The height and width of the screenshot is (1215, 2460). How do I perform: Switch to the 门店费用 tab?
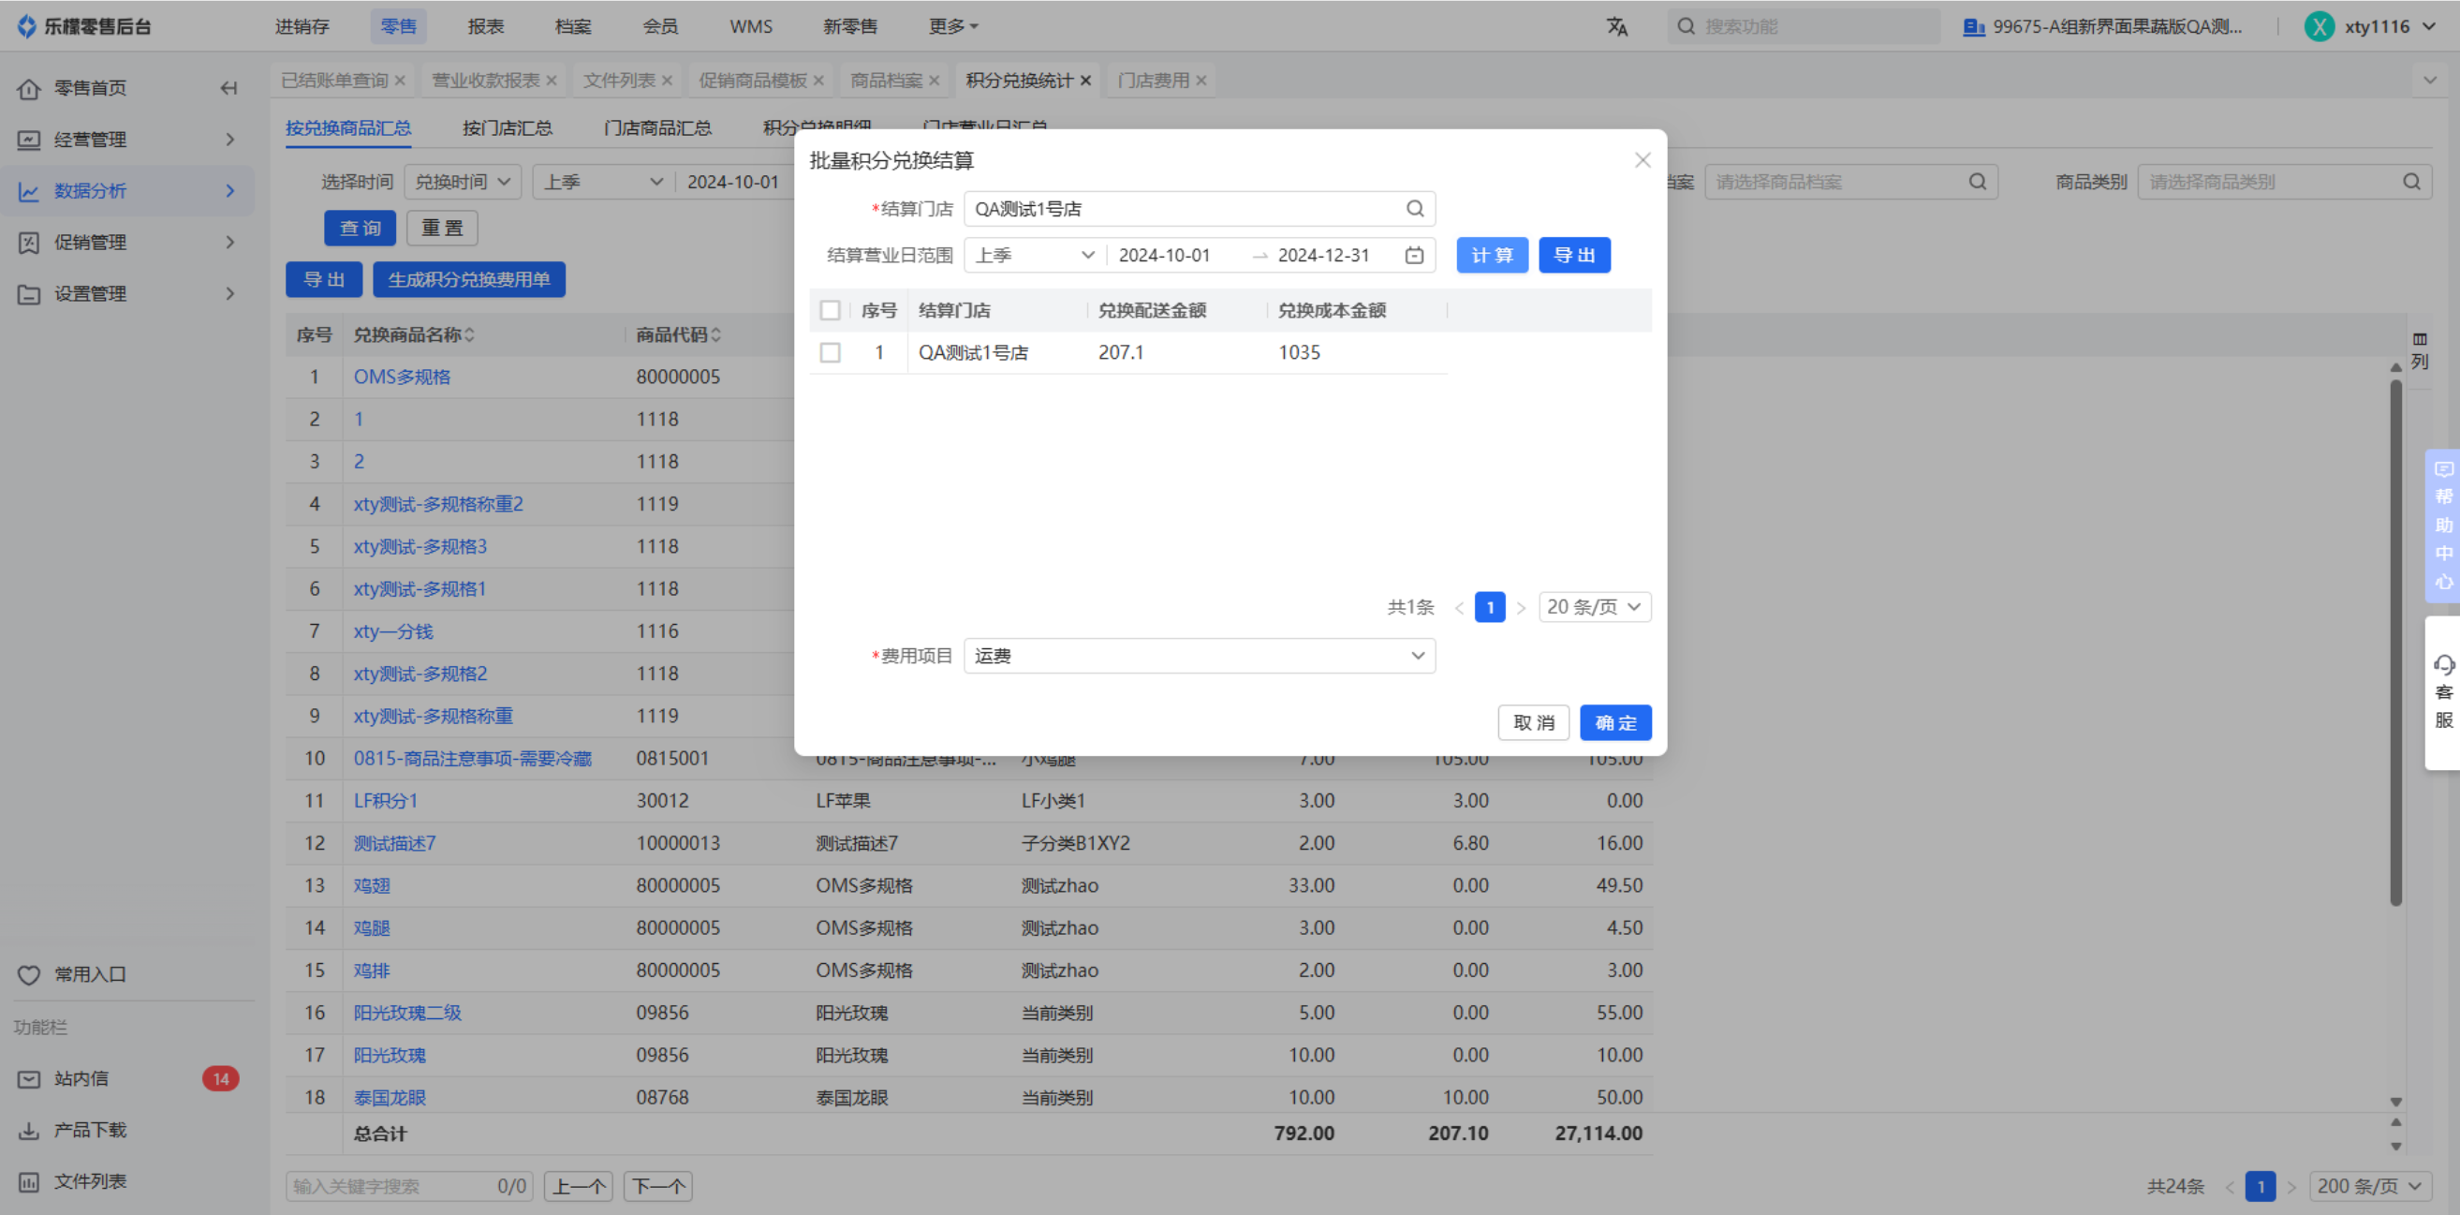pos(1153,81)
